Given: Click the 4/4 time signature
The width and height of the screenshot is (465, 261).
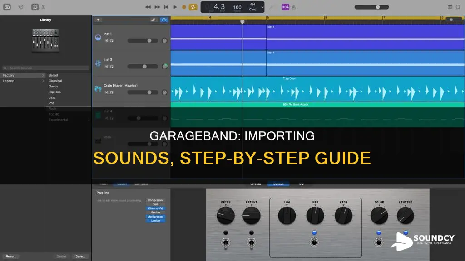Looking at the screenshot, I should pos(252,5).
